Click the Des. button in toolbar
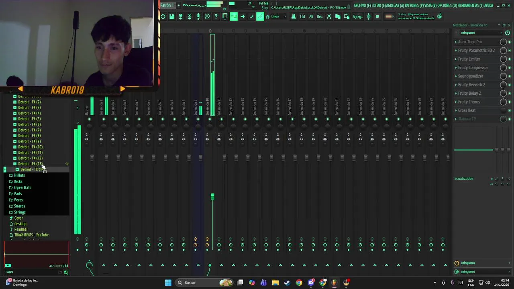Screen dimensions: 514x289 point(320,16)
